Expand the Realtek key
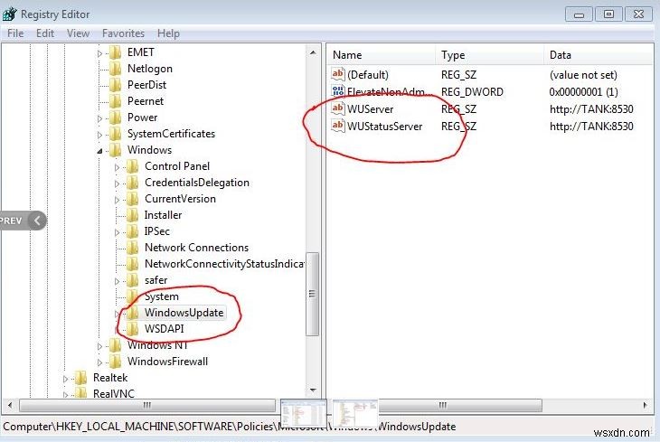The height and width of the screenshot is (442, 660). [x=66, y=379]
